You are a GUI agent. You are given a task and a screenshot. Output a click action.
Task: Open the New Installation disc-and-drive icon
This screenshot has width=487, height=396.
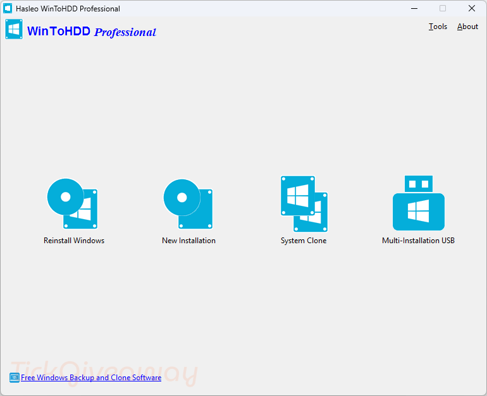click(188, 204)
